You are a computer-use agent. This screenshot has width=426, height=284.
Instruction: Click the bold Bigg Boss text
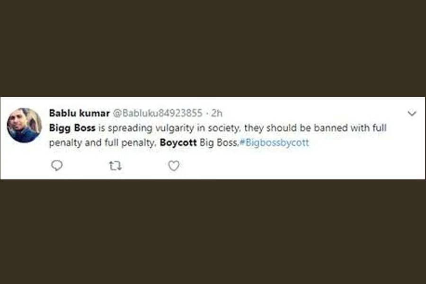point(72,128)
